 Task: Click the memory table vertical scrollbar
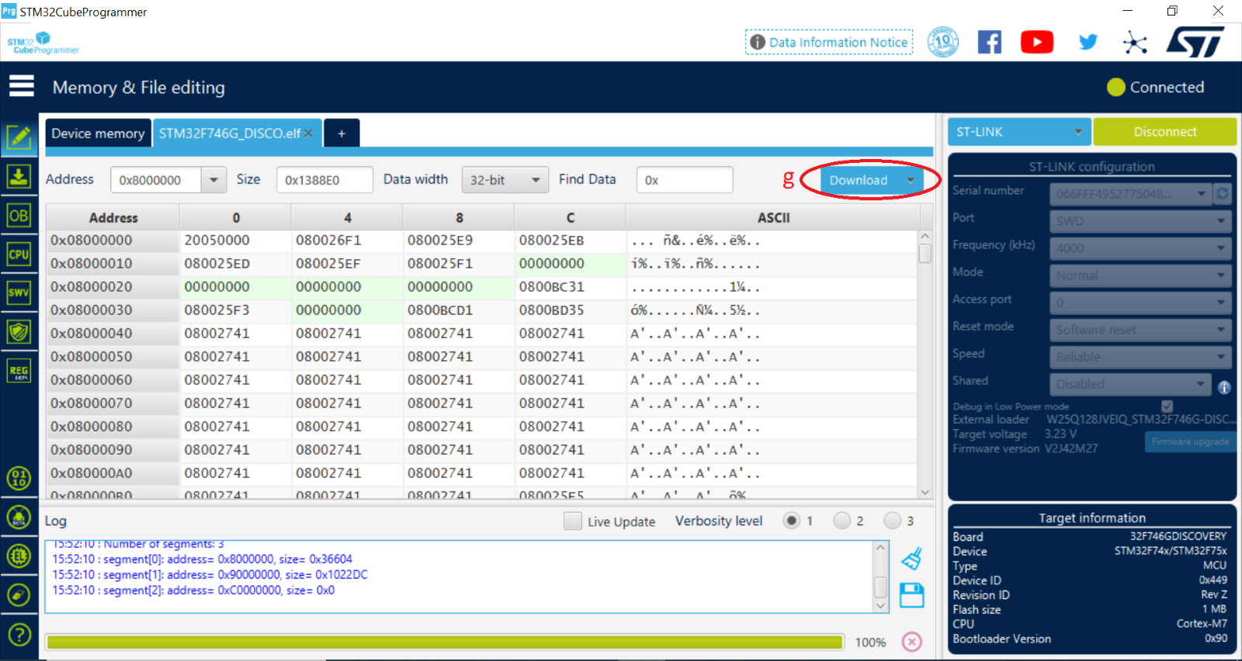coord(925,364)
